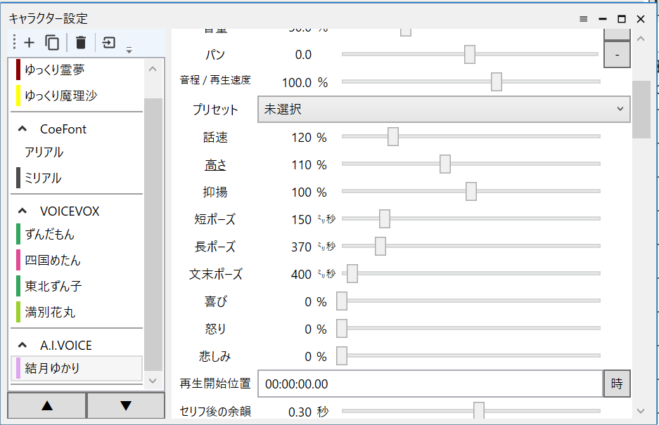Collapse the VOICEVOX group
The width and height of the screenshot is (659, 425).
click(x=23, y=211)
